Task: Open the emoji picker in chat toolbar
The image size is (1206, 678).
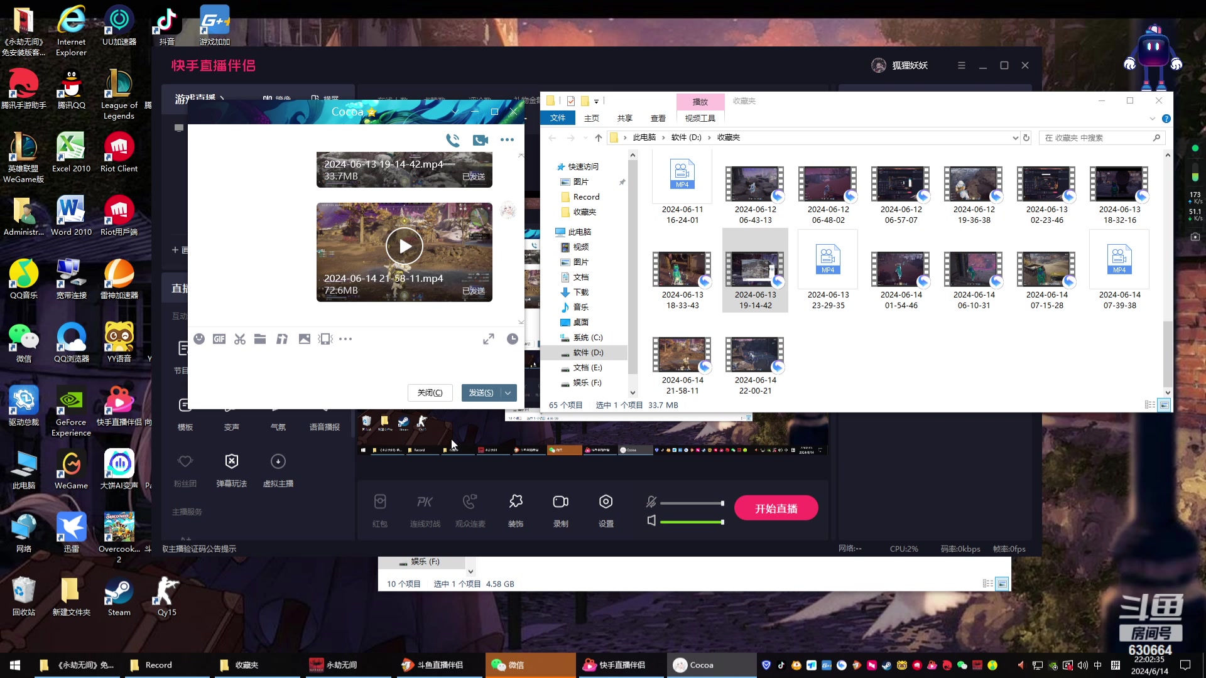Action: click(x=199, y=339)
